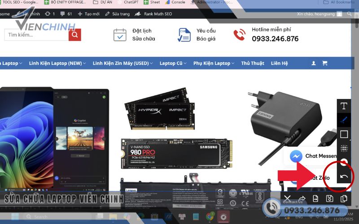Choose the Rectangle shape tool

point(344,134)
